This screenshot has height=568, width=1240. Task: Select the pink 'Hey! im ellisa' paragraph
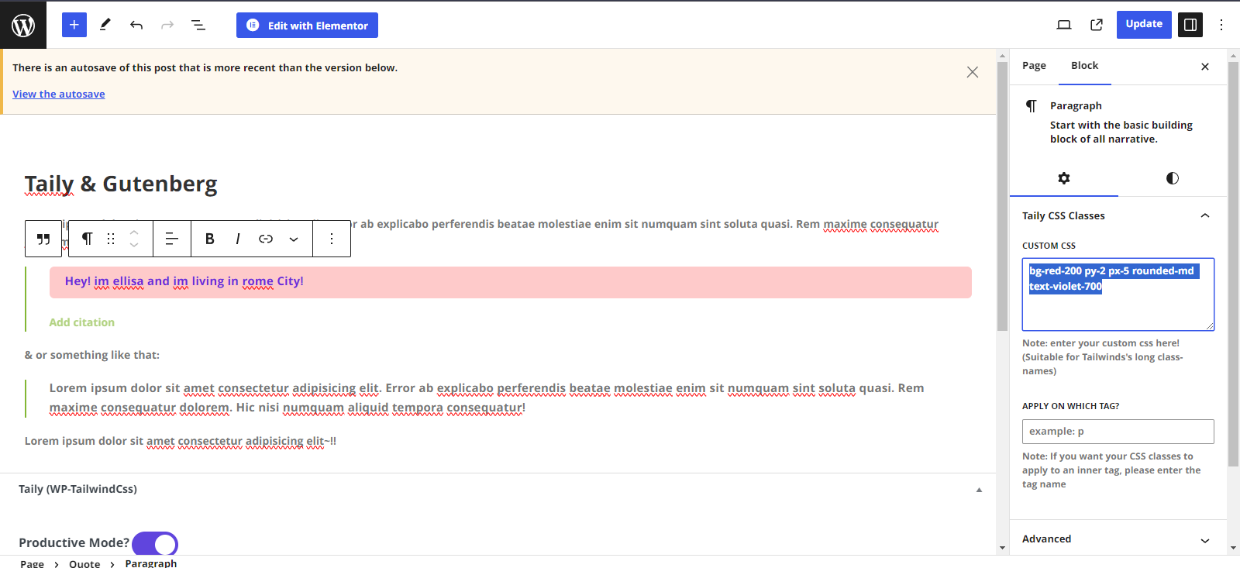(511, 282)
